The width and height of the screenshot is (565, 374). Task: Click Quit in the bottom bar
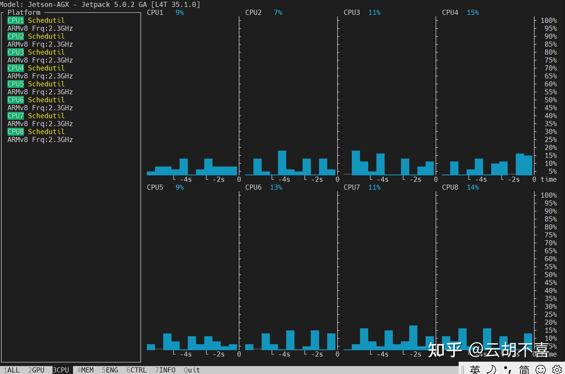(192, 370)
